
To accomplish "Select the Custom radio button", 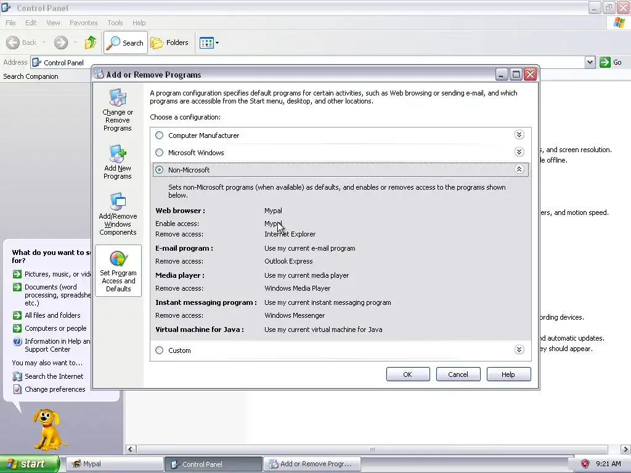I will point(160,350).
